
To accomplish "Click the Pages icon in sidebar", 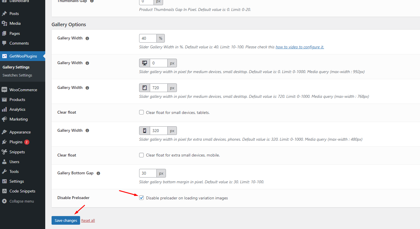I will (x=4, y=33).
